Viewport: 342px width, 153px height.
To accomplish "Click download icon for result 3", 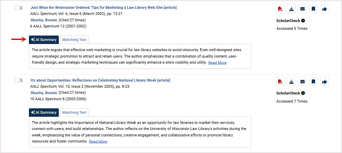I will 291,82.
